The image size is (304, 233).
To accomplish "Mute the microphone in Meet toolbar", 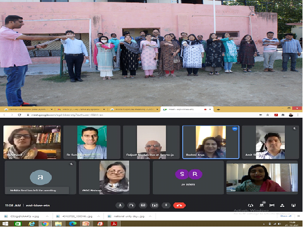I will click(x=120, y=205).
